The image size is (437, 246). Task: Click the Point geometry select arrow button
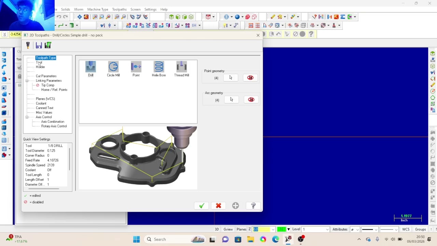[230, 78]
